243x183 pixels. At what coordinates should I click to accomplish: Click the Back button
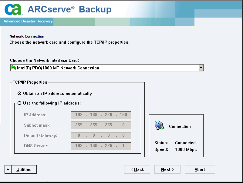137,169
